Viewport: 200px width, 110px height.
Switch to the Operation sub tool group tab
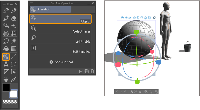50,9
